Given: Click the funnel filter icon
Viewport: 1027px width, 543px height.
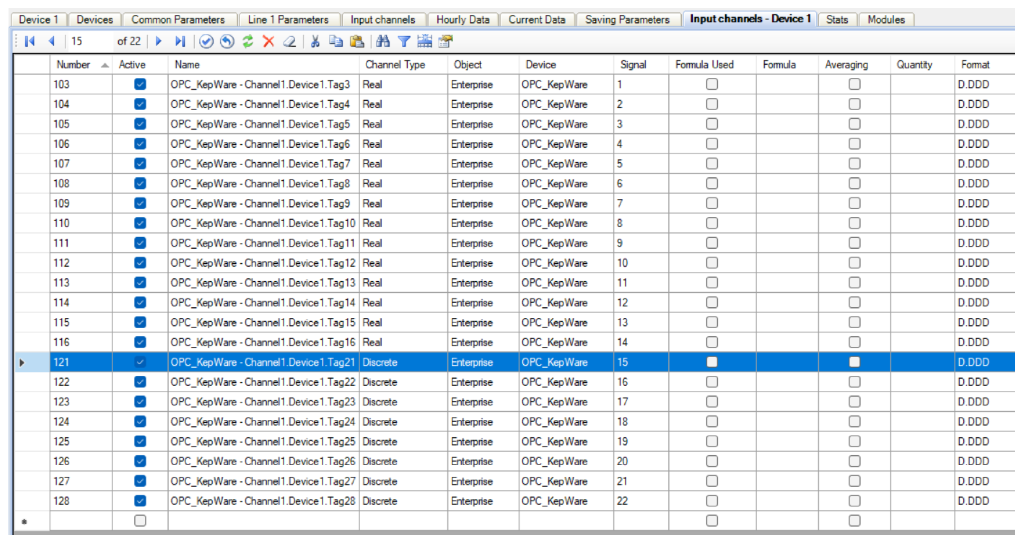Looking at the screenshot, I should [x=404, y=41].
